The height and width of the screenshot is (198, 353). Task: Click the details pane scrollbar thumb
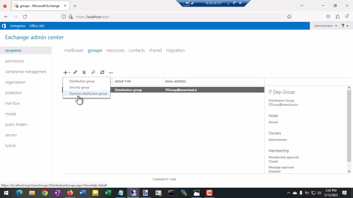click(349, 126)
